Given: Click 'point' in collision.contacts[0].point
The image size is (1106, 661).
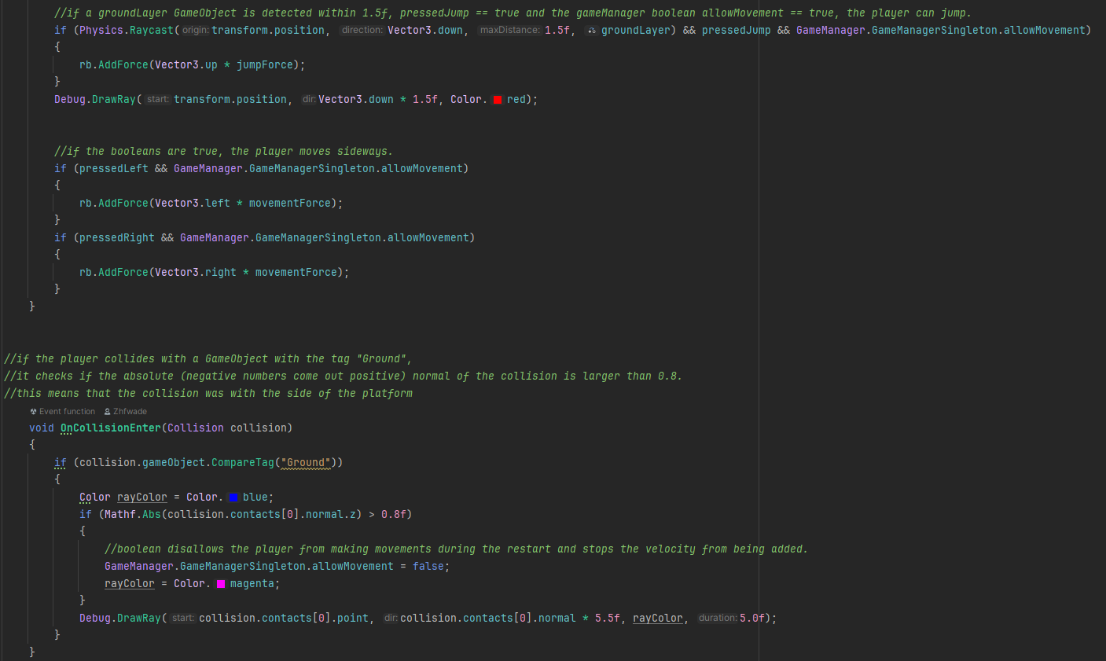Looking at the screenshot, I should [x=353, y=618].
